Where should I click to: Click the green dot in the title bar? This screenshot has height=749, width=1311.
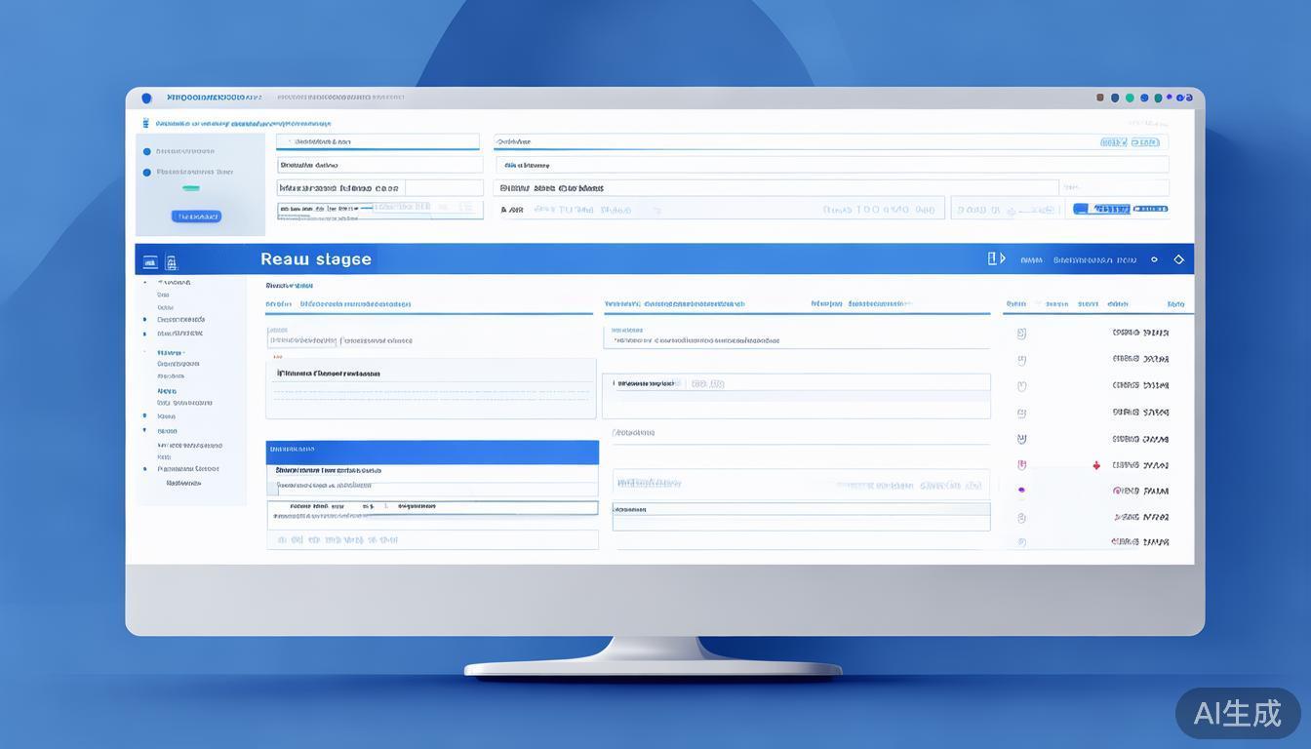coord(1130,98)
